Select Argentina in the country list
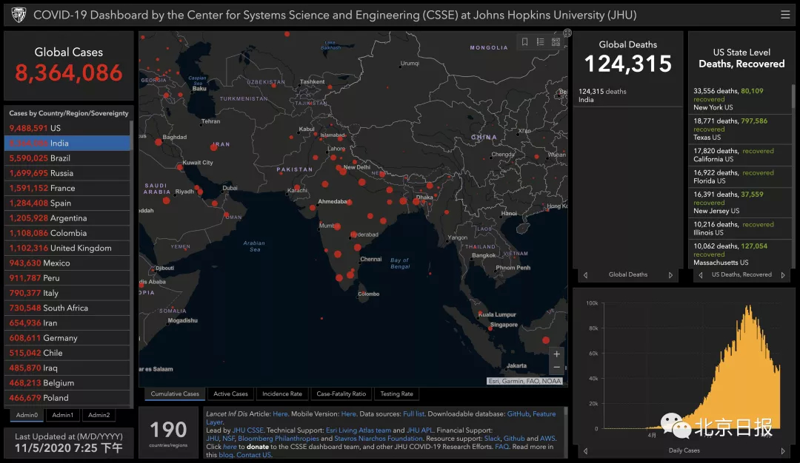 coord(67,218)
